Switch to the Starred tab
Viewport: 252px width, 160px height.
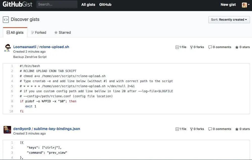click(x=62, y=33)
